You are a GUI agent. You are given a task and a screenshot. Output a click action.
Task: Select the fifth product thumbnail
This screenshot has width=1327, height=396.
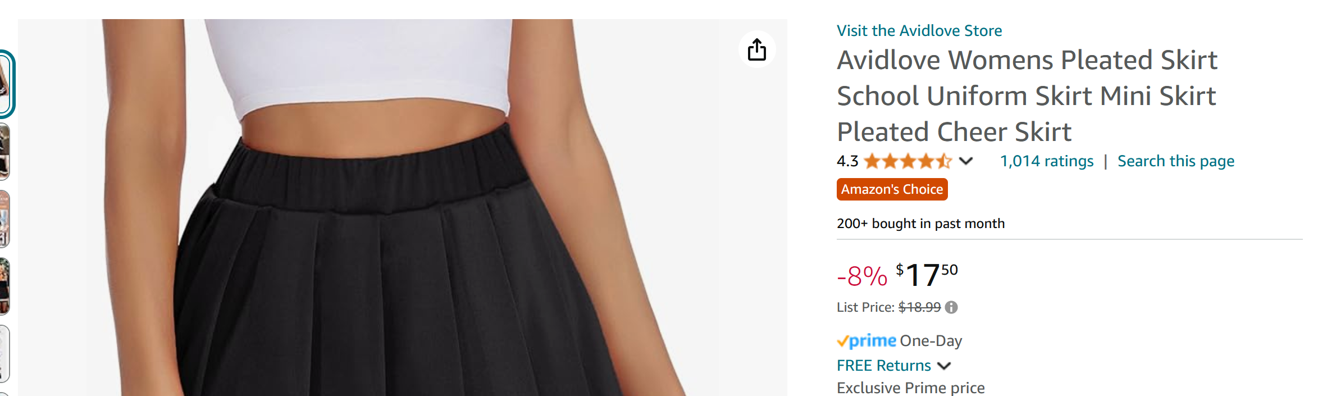coord(4,354)
